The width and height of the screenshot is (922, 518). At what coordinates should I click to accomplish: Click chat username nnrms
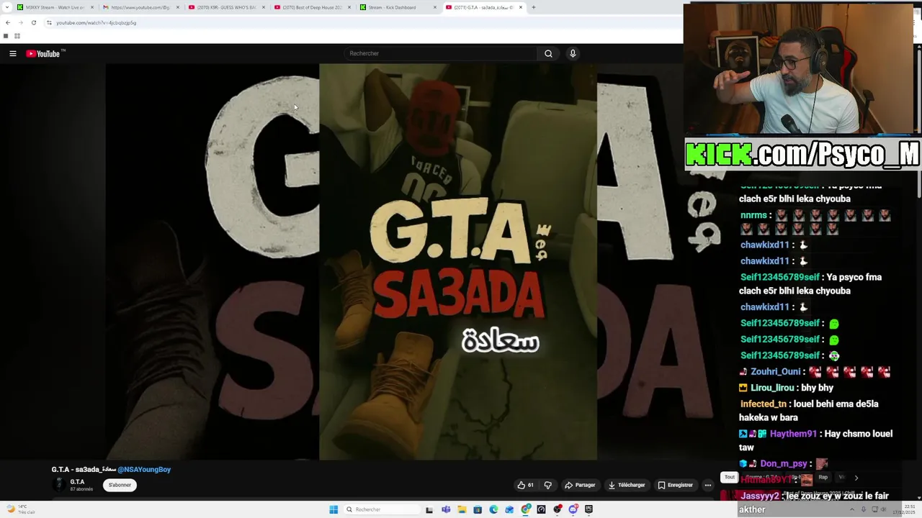tap(753, 215)
